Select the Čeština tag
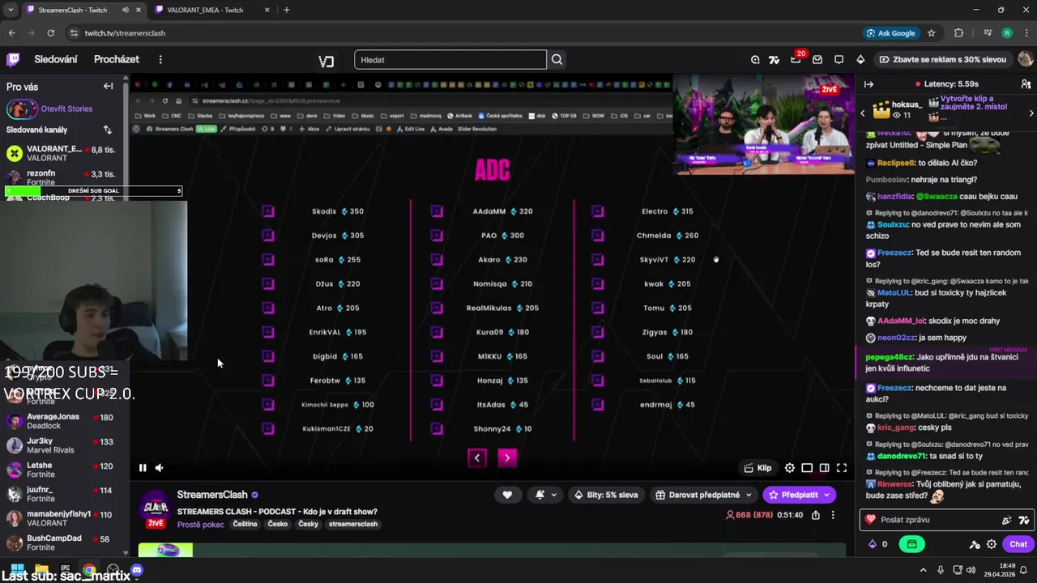This screenshot has width=1037, height=583. point(245,524)
